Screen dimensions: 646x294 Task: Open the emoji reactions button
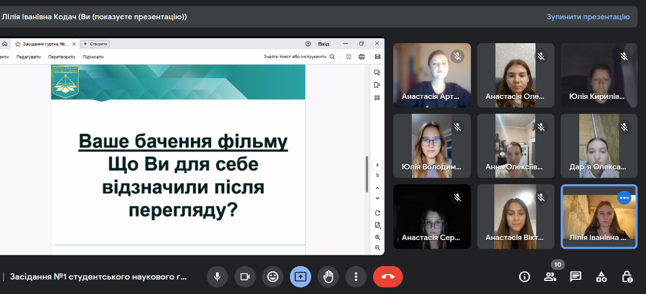tap(272, 277)
